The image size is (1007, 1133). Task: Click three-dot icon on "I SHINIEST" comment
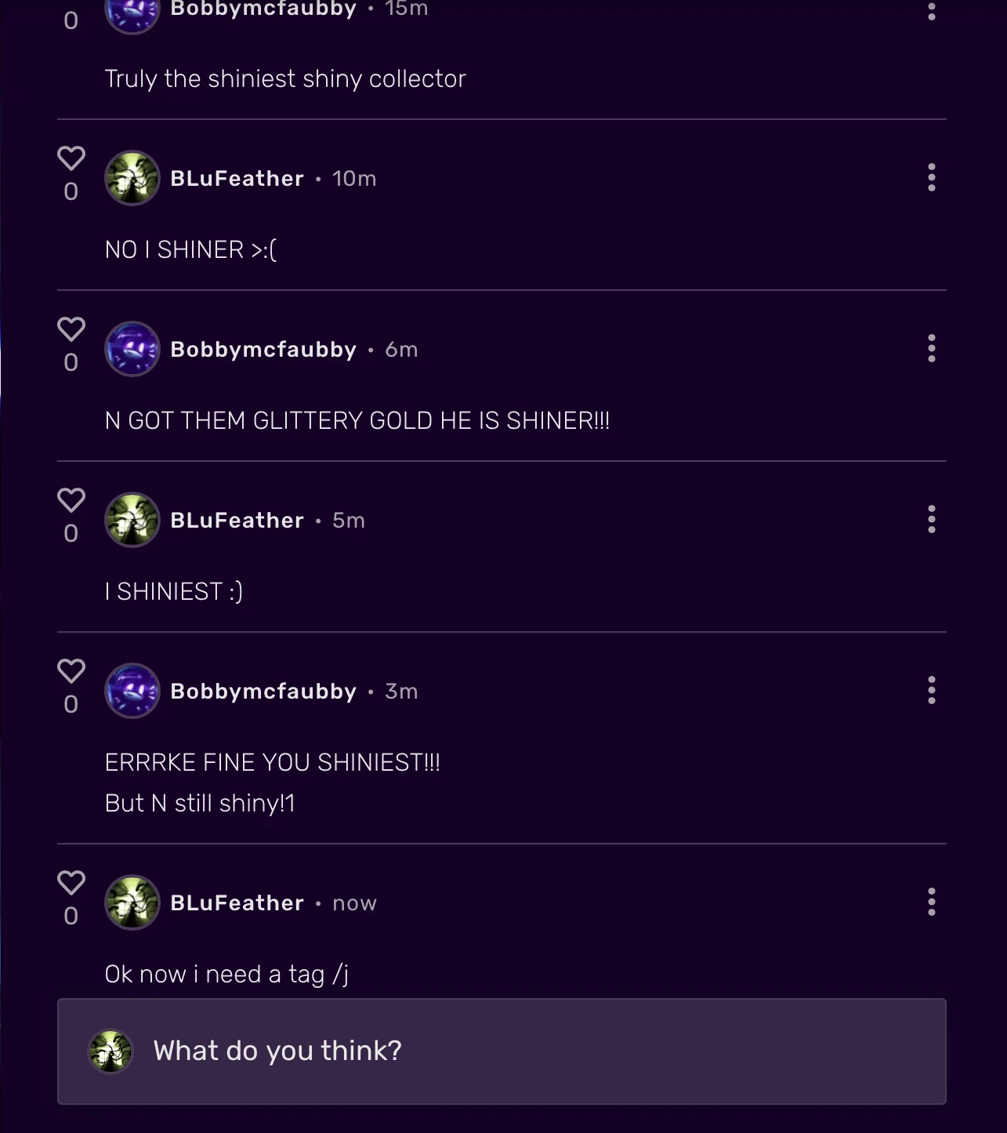(931, 520)
